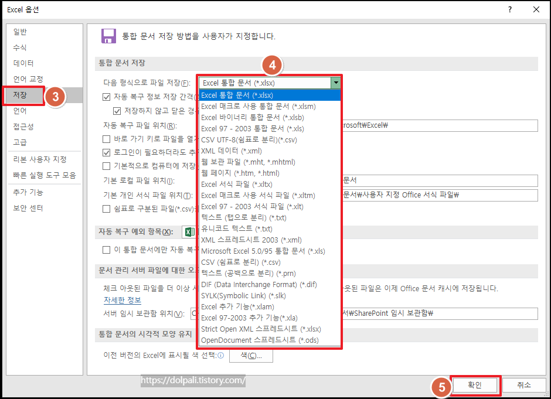The height and width of the screenshot is (399, 551).
Task: Open the 언어 options category
Action: coord(45,111)
